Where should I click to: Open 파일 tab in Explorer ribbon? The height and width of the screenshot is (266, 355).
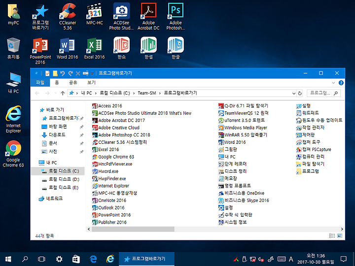pyautogui.click(x=40, y=83)
